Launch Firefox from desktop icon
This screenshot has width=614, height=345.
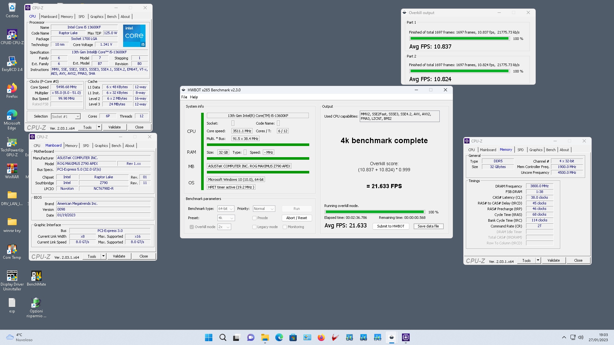[x=12, y=90]
